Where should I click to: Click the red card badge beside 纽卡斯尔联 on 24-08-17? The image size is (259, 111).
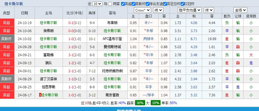(40, 95)
